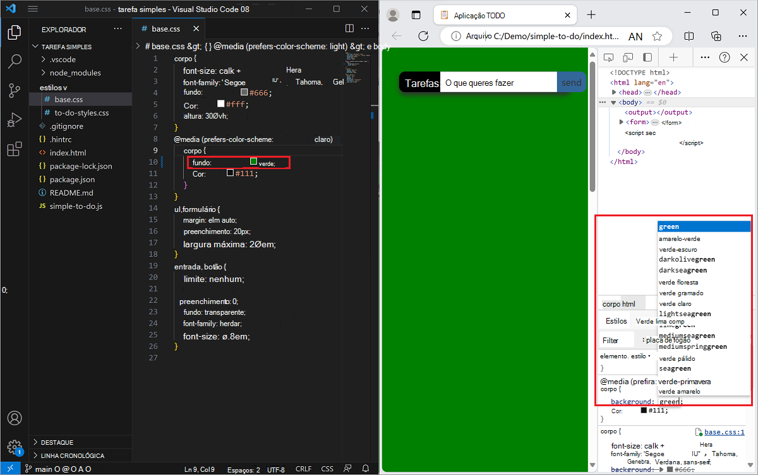
Task: Toggle device emulation mode in DevTools
Action: 627,57
